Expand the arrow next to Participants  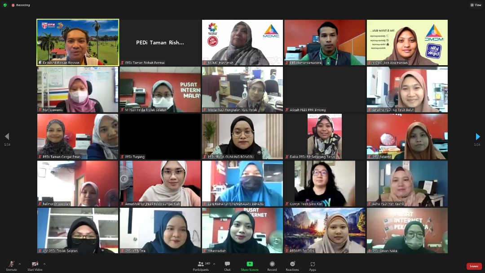(x=214, y=264)
